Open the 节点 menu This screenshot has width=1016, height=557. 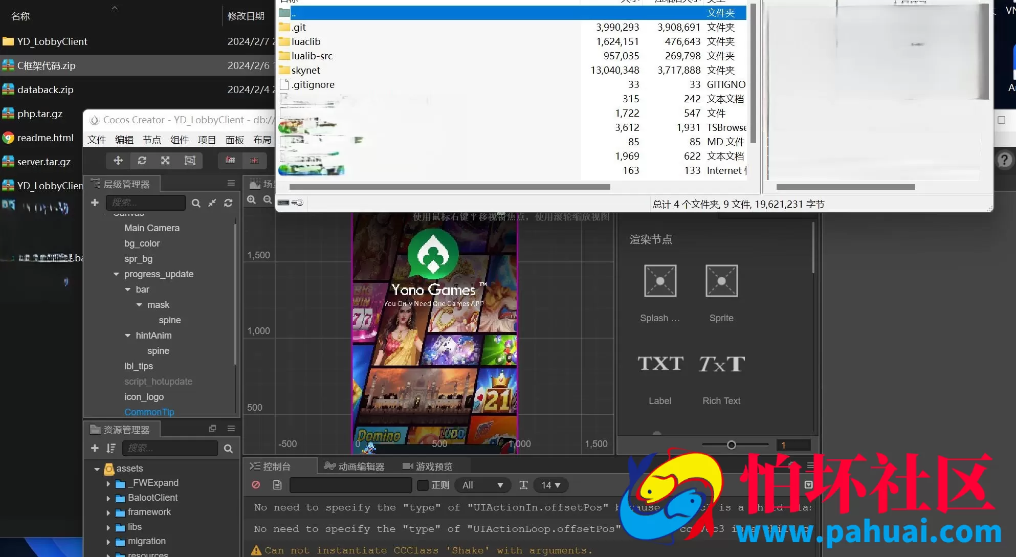tap(152, 140)
